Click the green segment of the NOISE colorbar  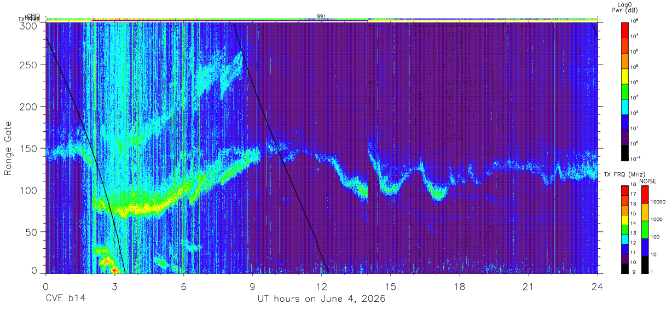[x=645, y=229]
